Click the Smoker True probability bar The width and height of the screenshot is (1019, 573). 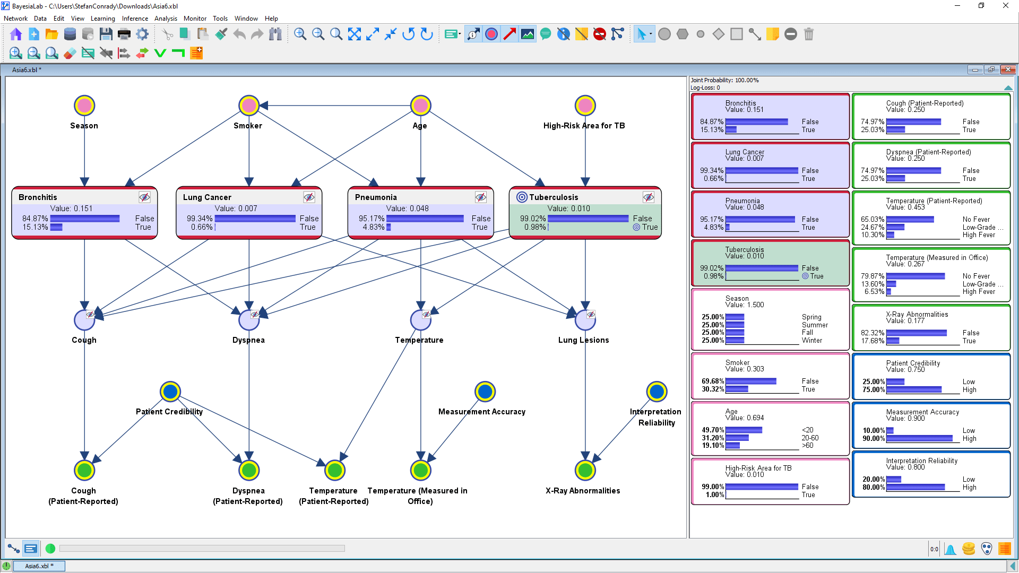[737, 389]
